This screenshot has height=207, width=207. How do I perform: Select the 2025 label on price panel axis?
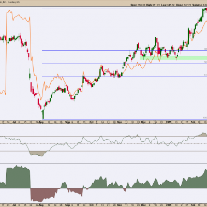169,122
